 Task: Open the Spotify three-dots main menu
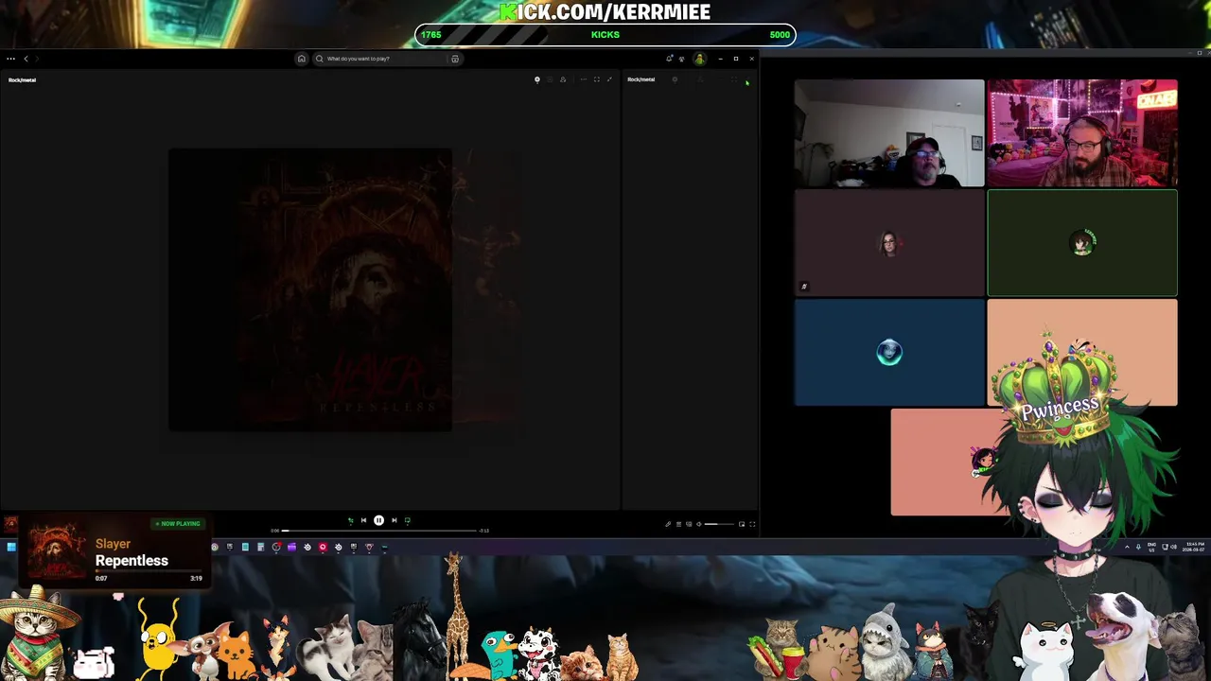coord(11,59)
